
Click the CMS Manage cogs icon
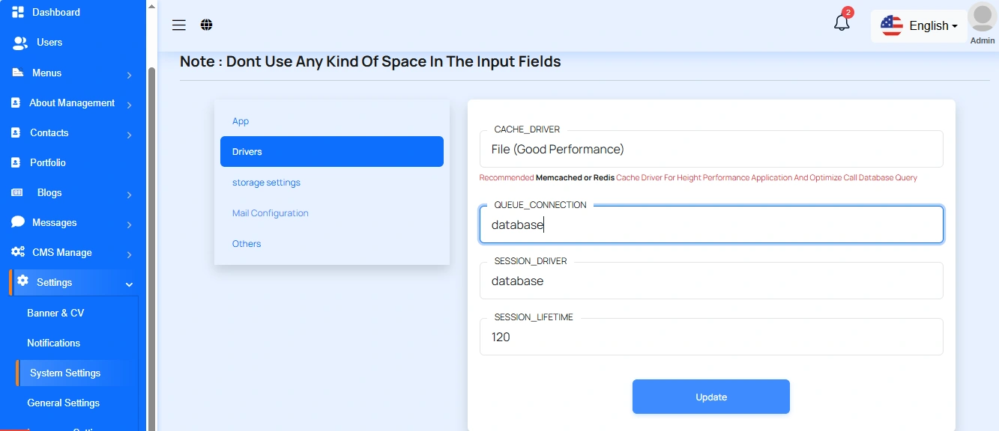(18, 252)
